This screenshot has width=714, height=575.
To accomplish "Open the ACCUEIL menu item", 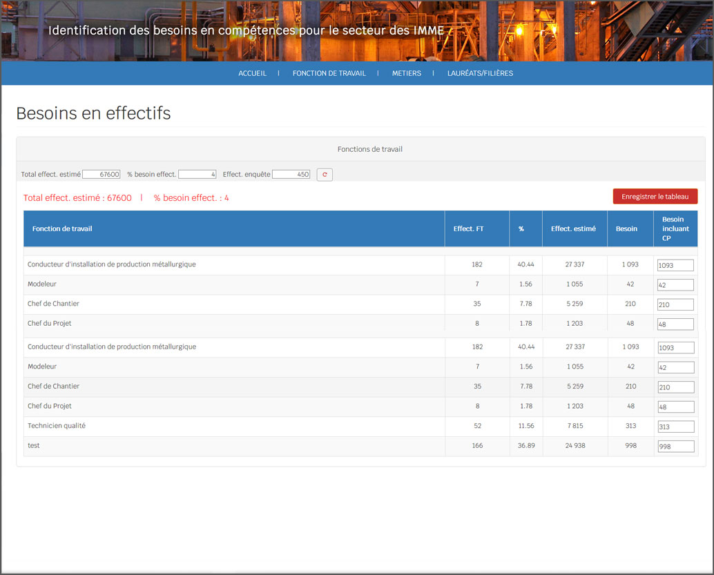I will (x=252, y=73).
